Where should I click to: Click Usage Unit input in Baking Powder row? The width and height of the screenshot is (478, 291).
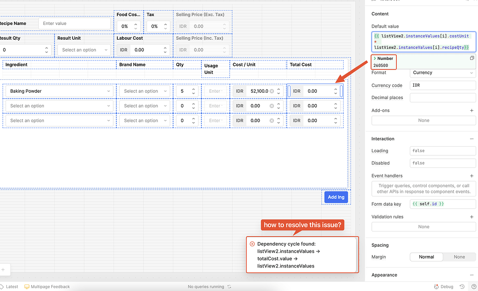pos(216,91)
